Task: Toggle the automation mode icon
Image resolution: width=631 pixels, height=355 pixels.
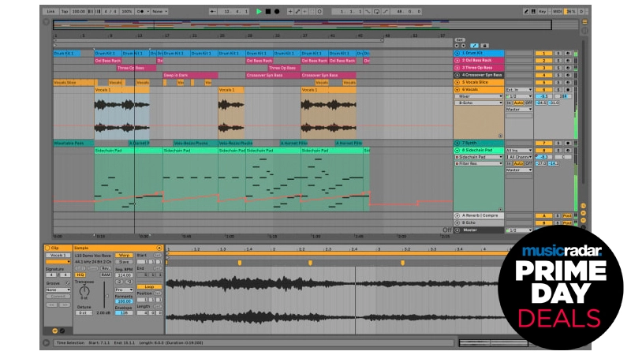Action: pos(475,46)
